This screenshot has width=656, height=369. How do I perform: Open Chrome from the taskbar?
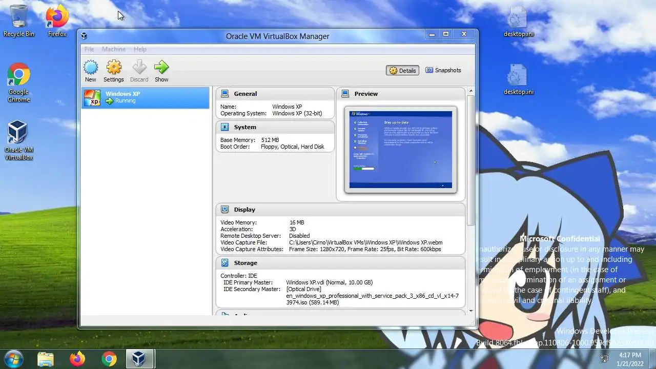109,359
